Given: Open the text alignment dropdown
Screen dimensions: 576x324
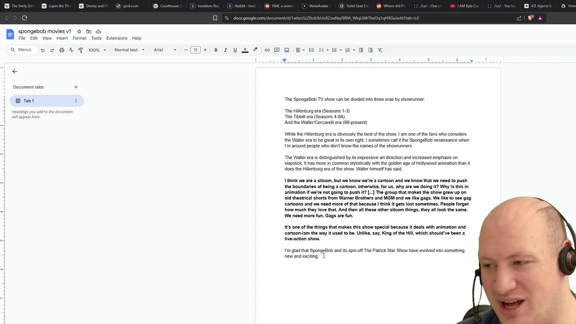Looking at the screenshot, I should (x=300, y=50).
